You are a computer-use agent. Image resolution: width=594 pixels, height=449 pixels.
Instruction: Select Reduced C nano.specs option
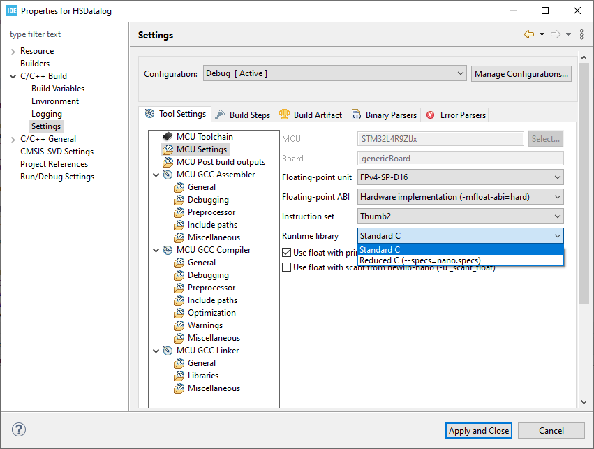click(460, 260)
